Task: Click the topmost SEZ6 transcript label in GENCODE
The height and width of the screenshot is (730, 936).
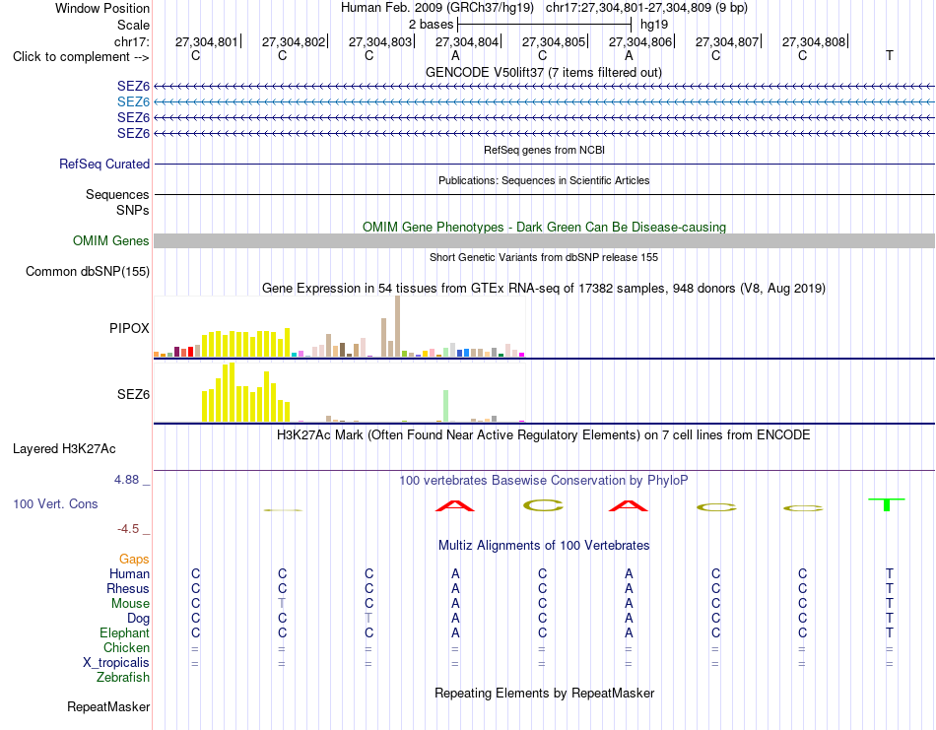Action: 133,87
